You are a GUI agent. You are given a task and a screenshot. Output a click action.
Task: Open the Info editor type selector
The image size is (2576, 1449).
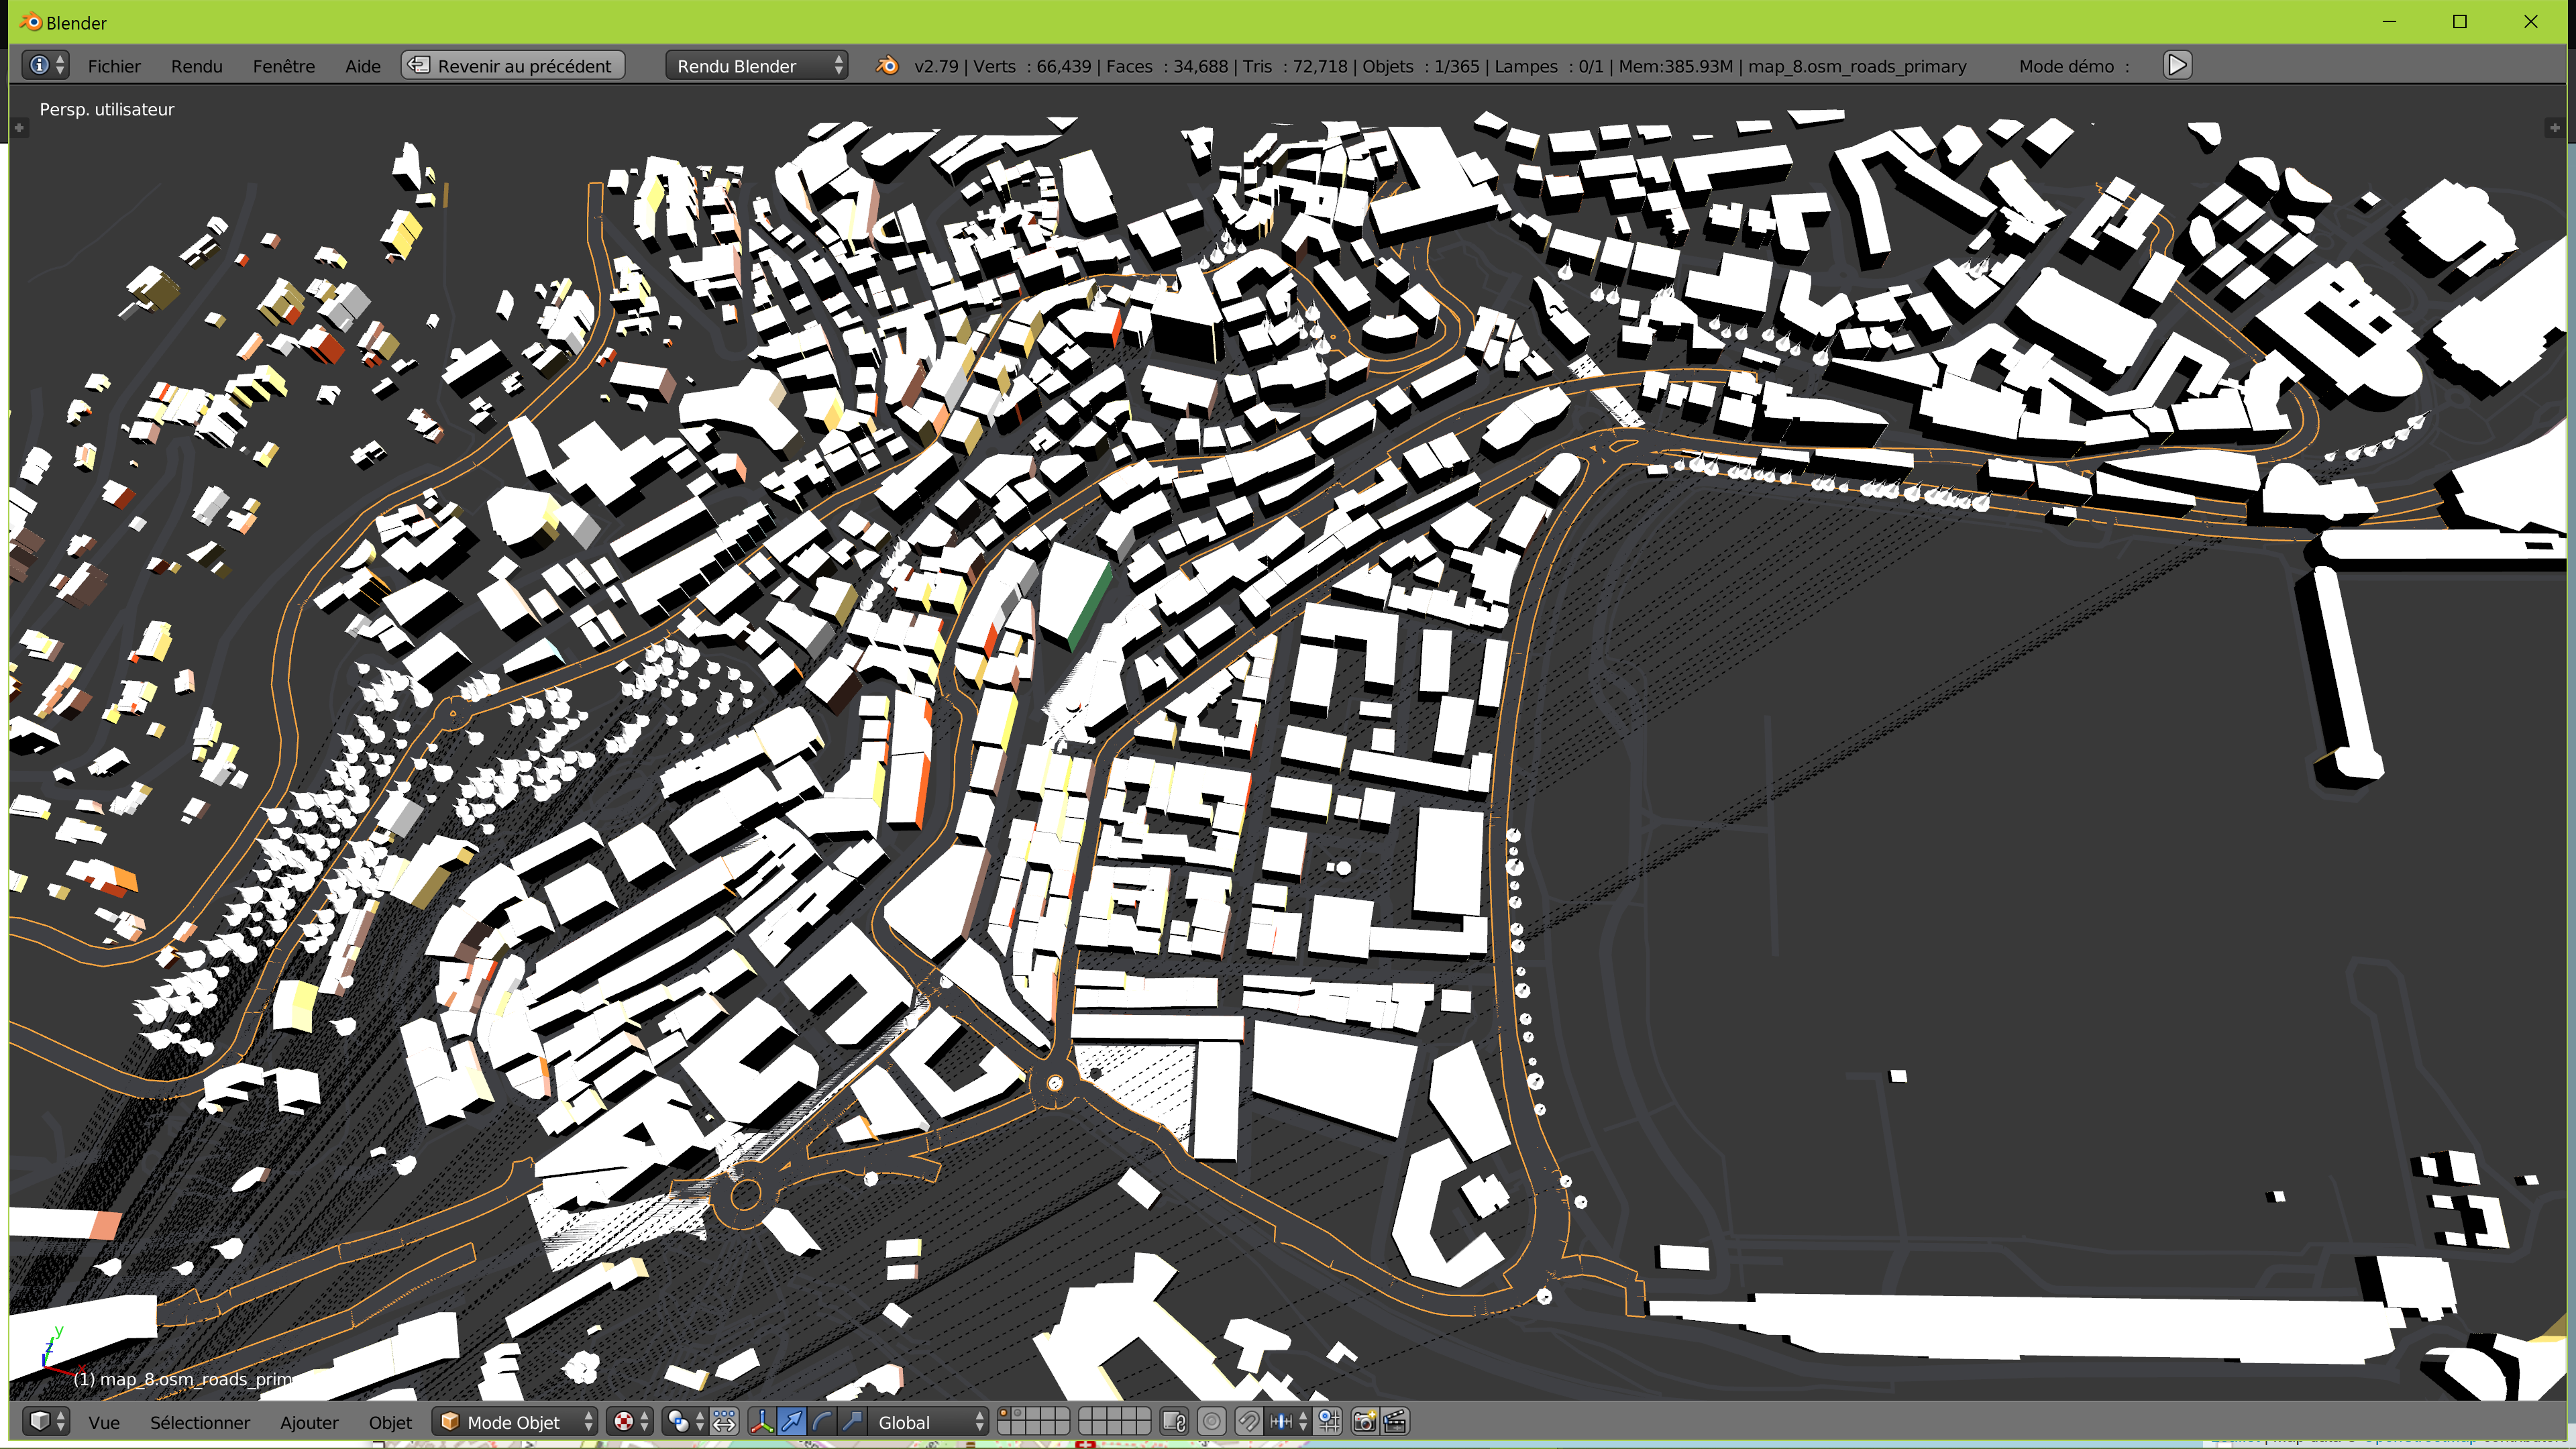pos(46,65)
